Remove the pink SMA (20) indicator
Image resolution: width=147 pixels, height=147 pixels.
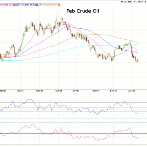coord(15,5)
